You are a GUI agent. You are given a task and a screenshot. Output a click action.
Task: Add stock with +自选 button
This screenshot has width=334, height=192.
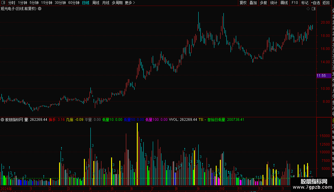pos(315,3)
